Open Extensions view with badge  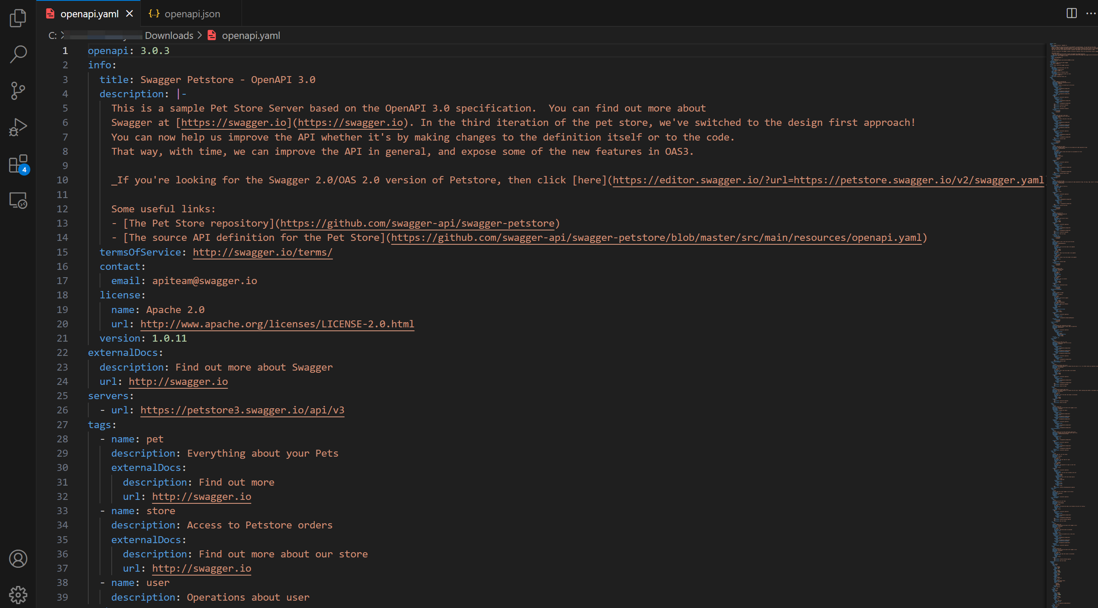(x=18, y=164)
